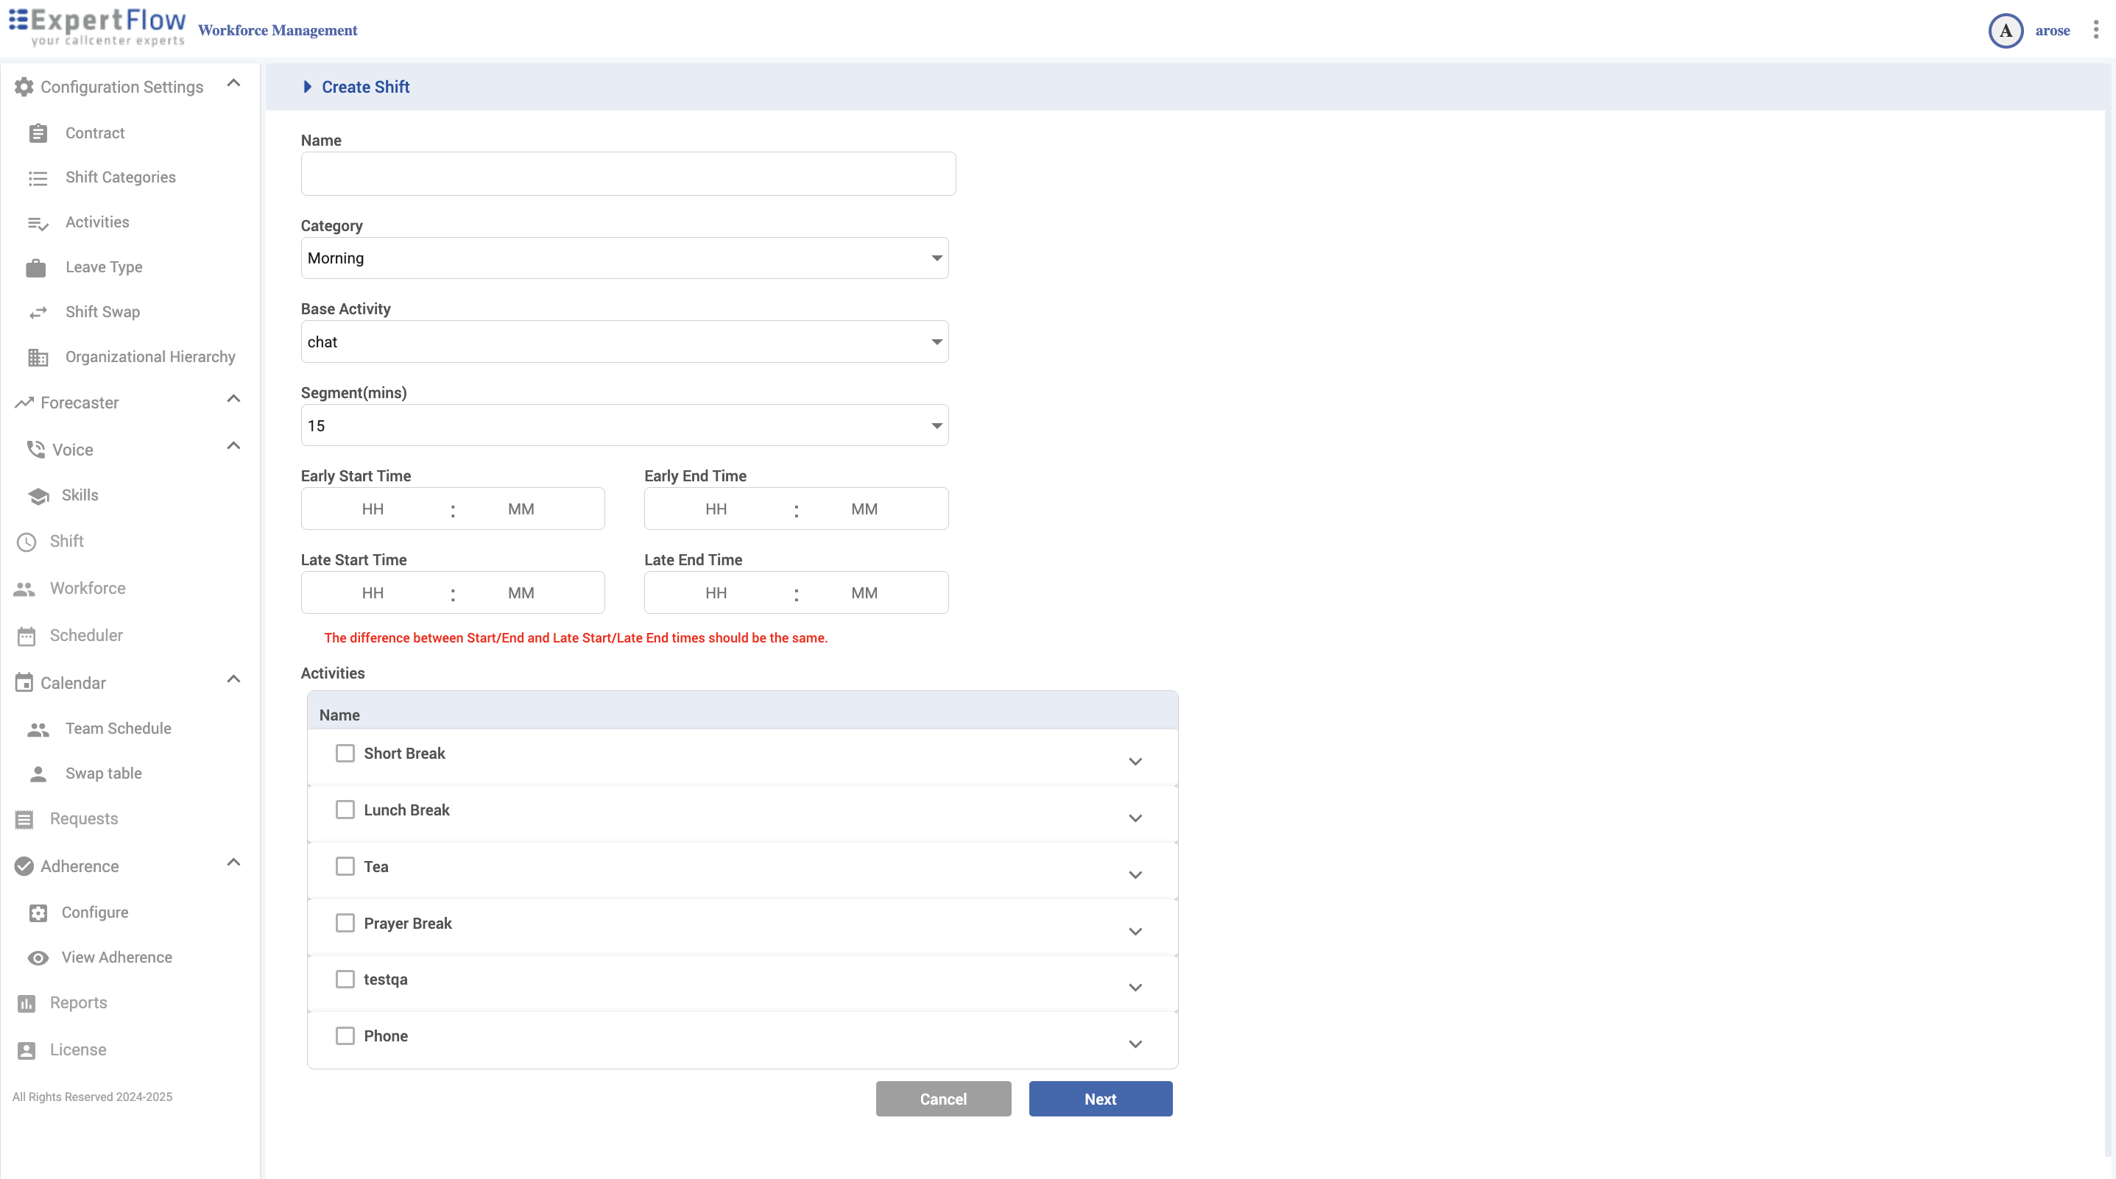The height and width of the screenshot is (1179, 2116).
Task: Open the Base Activity dropdown
Action: pos(624,342)
